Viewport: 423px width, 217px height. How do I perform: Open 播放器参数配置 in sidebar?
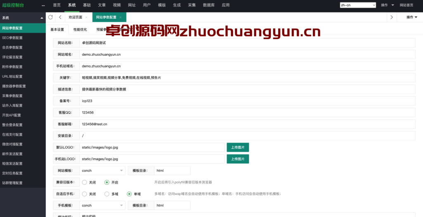point(23,86)
